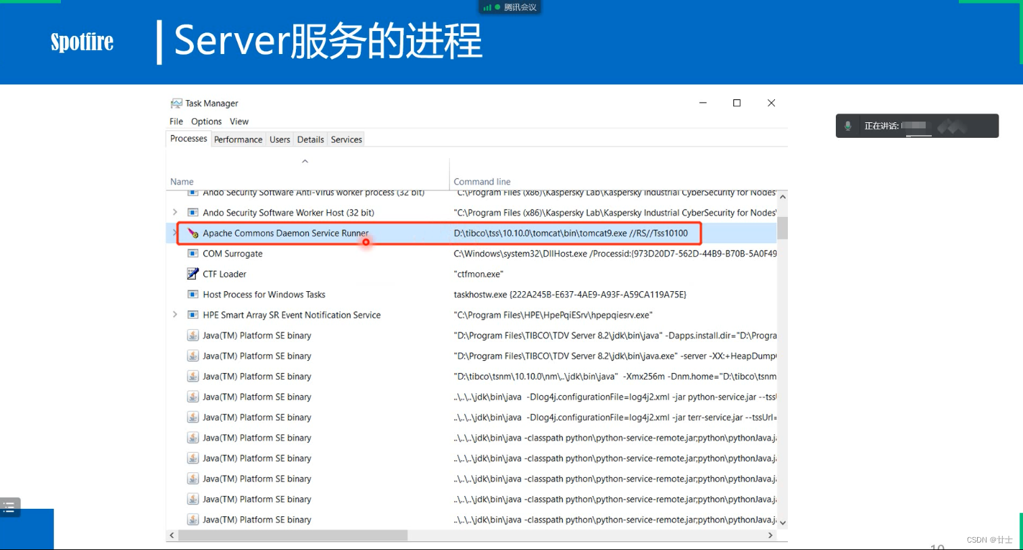Click the horizontal scrollbar right arrow
Screen dimensions: 1023x550
pyautogui.click(x=770, y=535)
